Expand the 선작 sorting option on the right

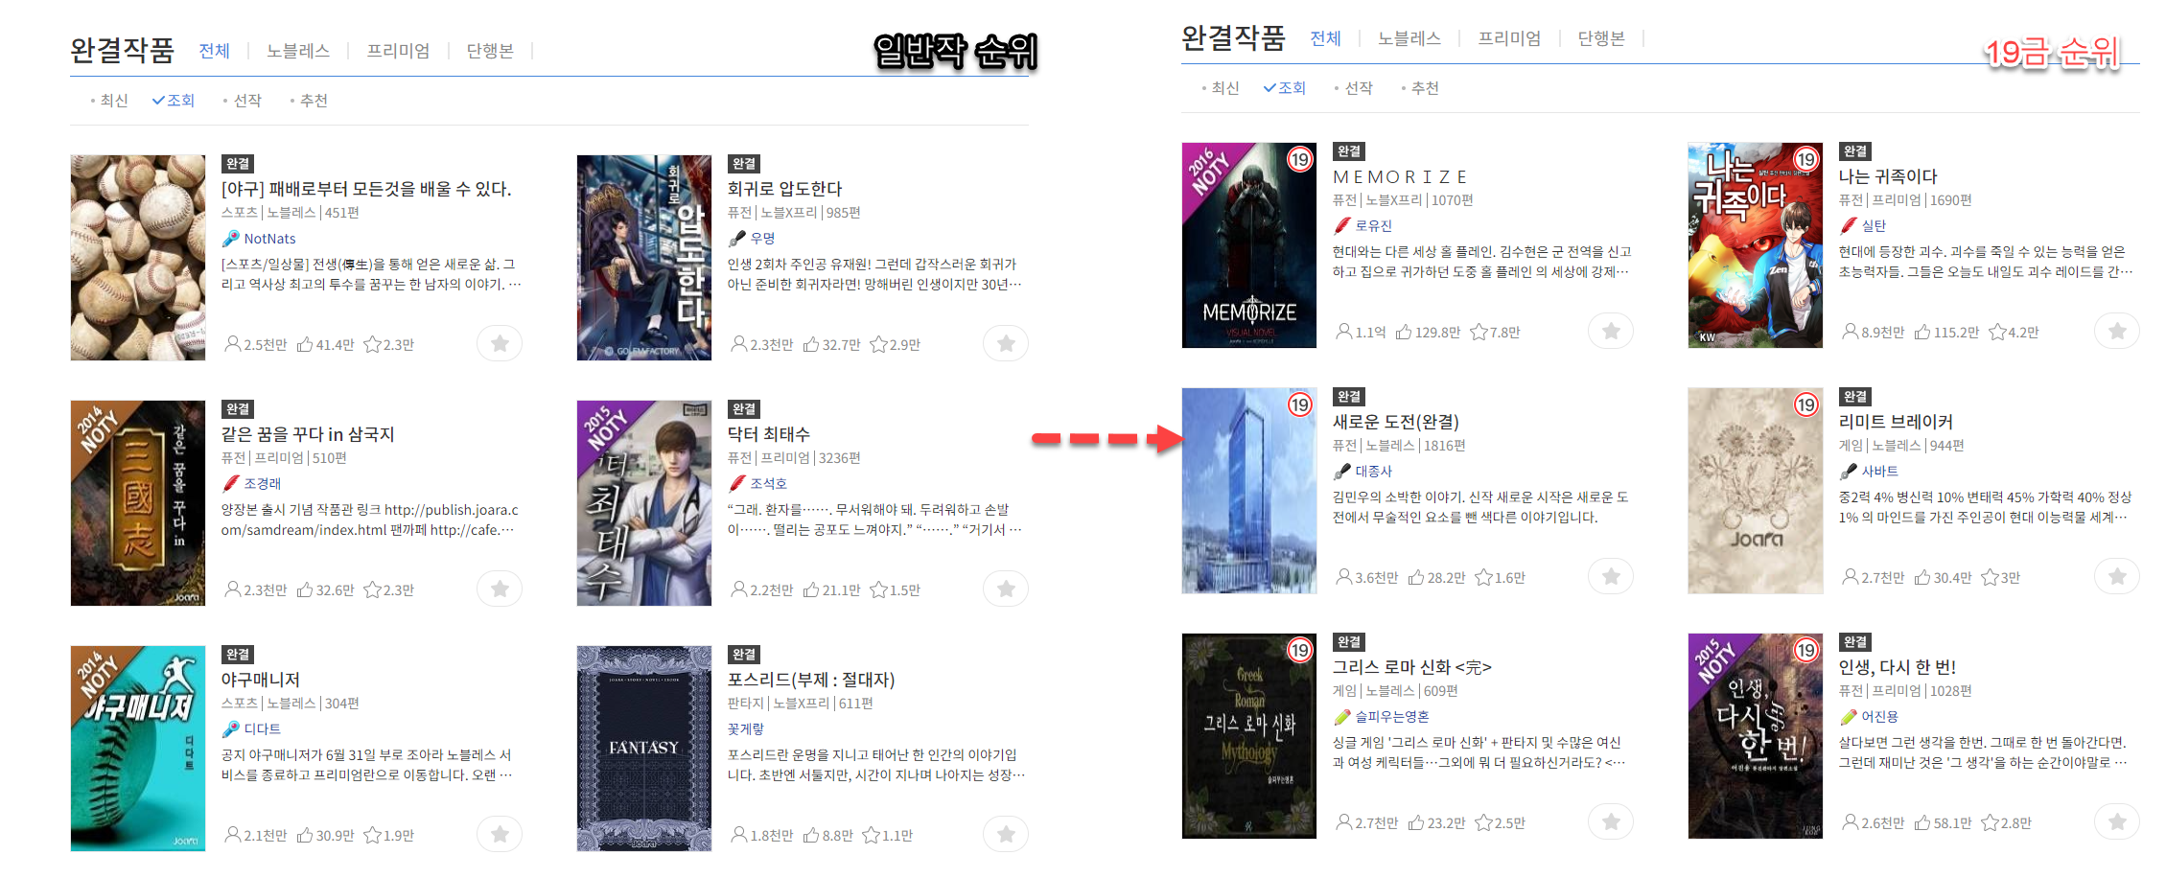coord(1359,87)
